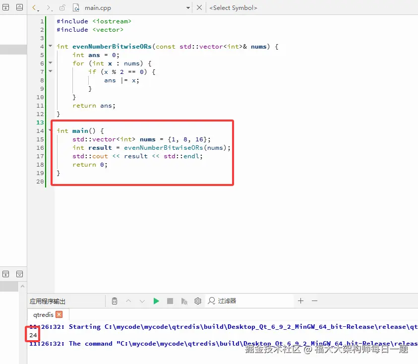Collapse the if block fold on line 7
The height and width of the screenshot is (364, 418).
[51, 71]
